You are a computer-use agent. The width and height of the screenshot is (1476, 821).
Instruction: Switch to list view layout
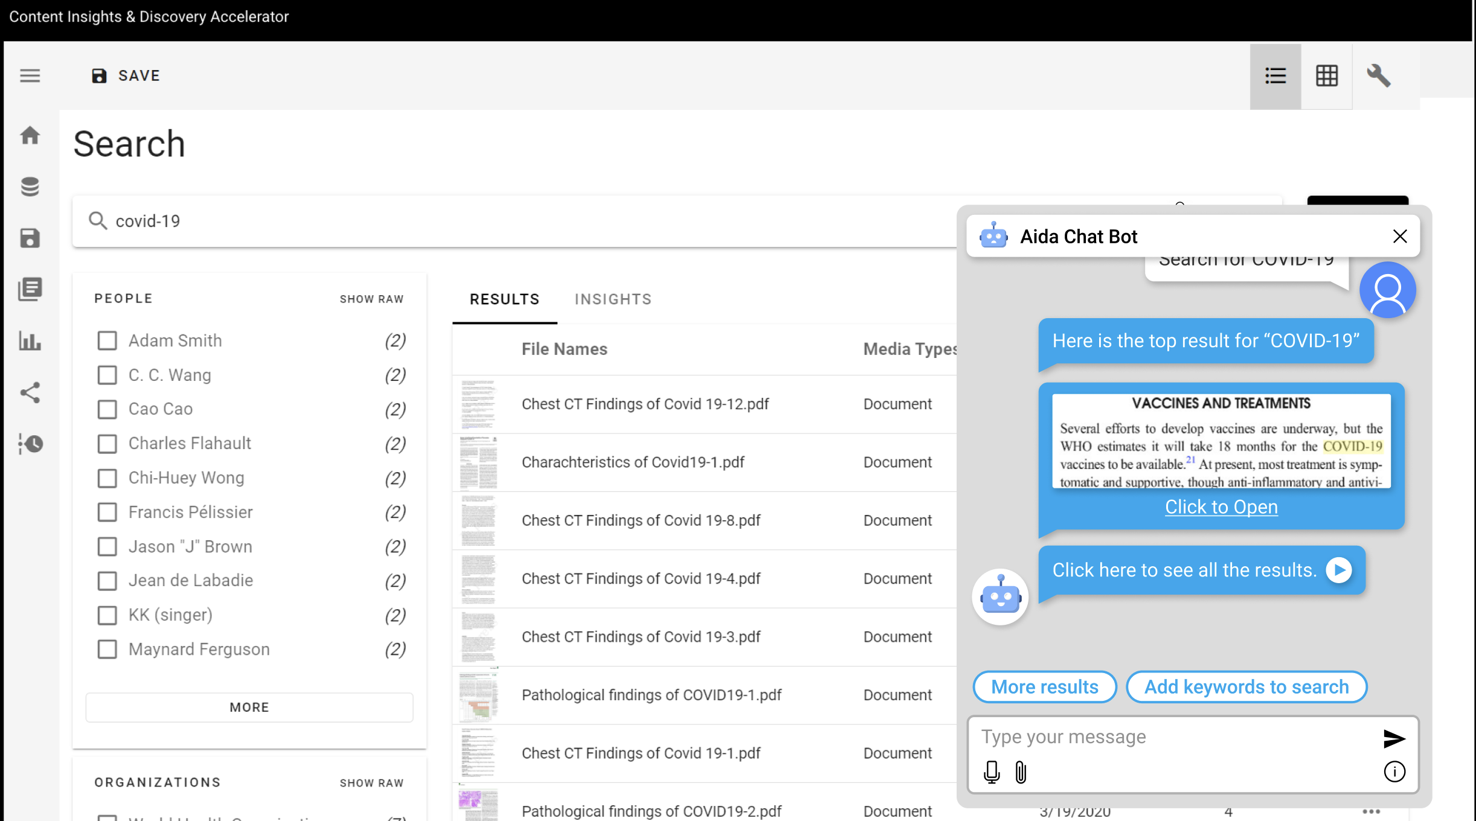(x=1275, y=76)
